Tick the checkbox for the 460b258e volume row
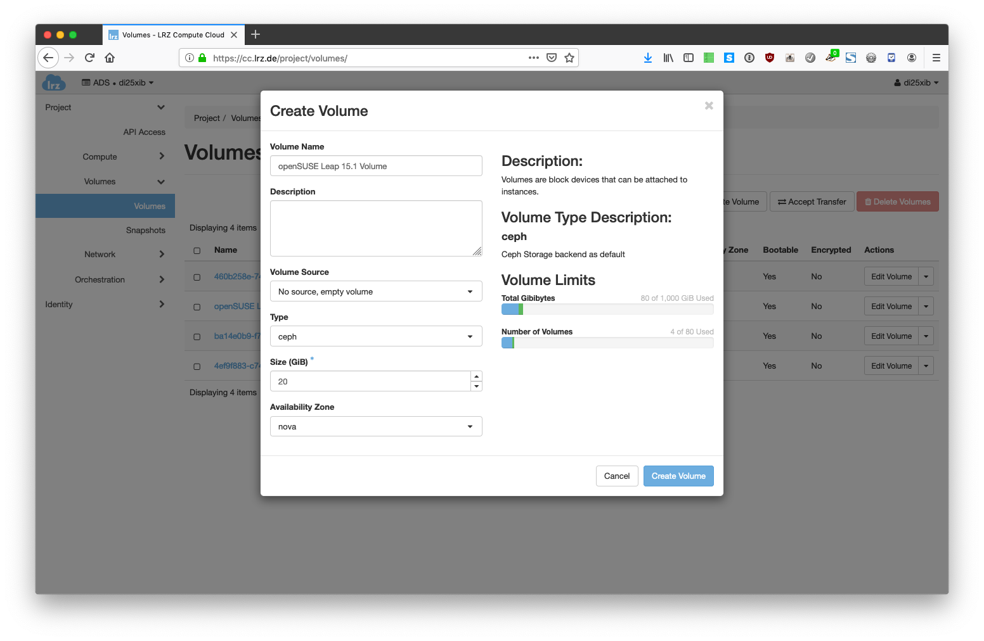The height and width of the screenshot is (641, 984). pyautogui.click(x=197, y=277)
